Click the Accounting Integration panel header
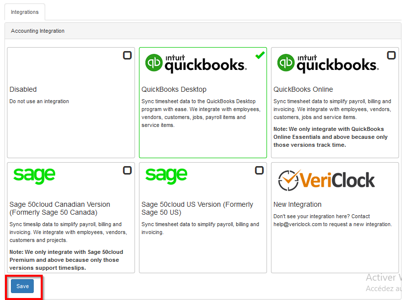This screenshot has width=402, height=300. (x=203, y=31)
